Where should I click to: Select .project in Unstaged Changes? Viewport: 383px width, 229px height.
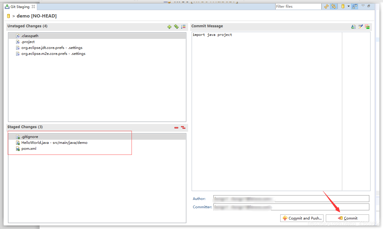click(97, 42)
